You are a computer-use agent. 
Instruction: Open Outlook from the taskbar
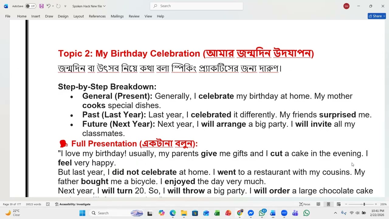pos(206,213)
